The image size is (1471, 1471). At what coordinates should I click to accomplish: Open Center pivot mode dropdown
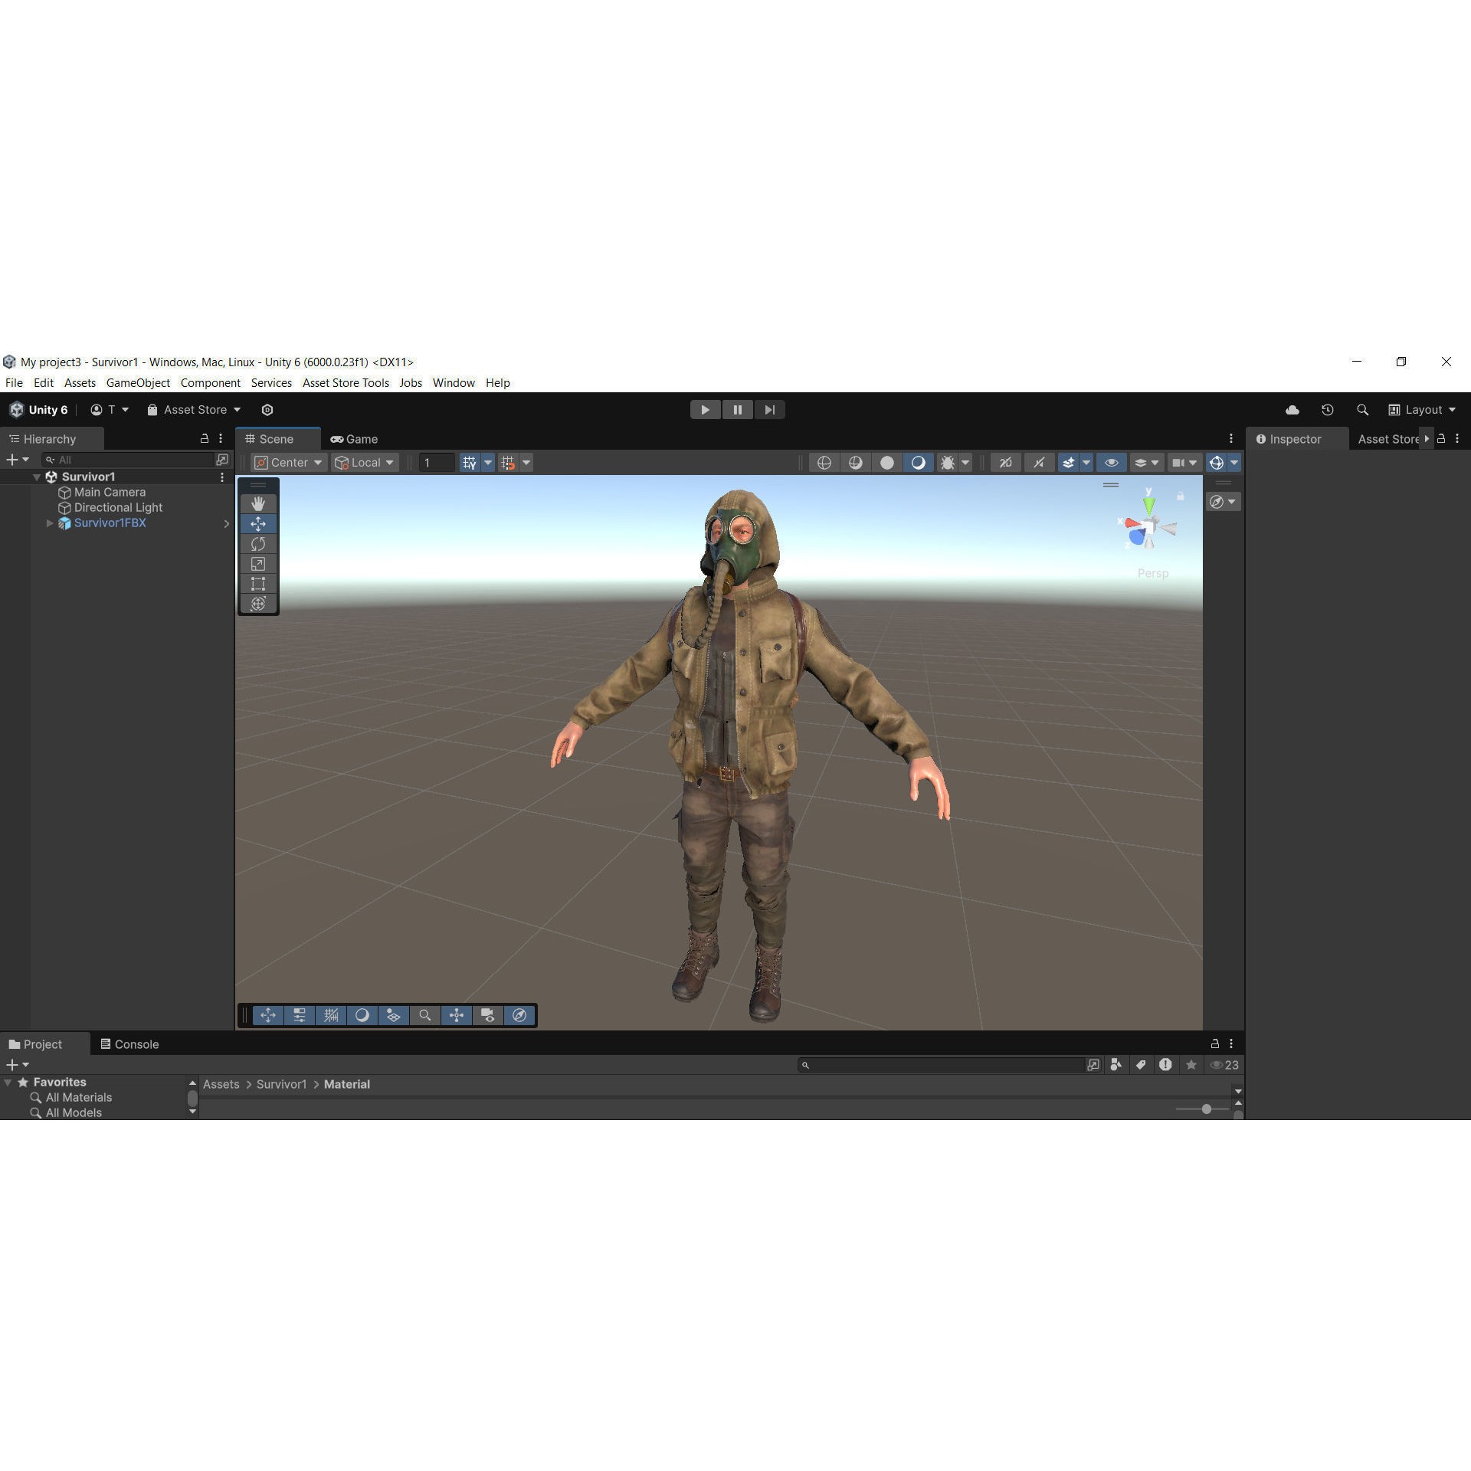tap(289, 463)
